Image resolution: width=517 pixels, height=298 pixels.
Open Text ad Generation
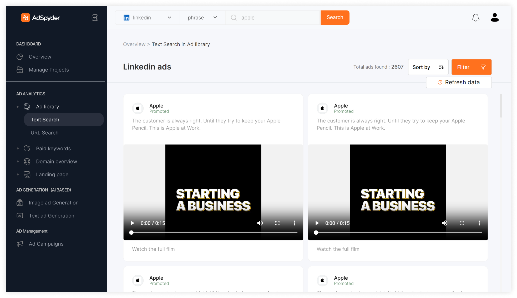(x=52, y=216)
